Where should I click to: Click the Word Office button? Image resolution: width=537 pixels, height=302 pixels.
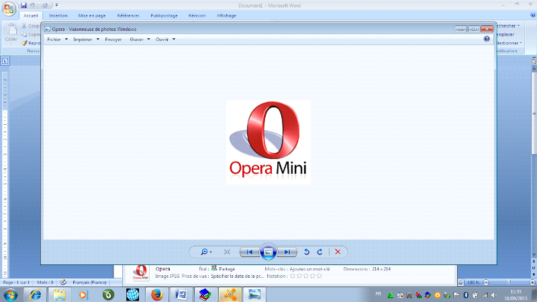[x=9, y=8]
